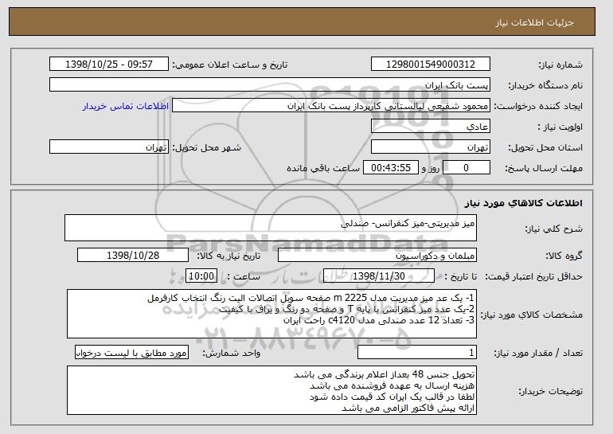613x434 pixels.
Task: Click the general need description text box
Action: (271, 228)
